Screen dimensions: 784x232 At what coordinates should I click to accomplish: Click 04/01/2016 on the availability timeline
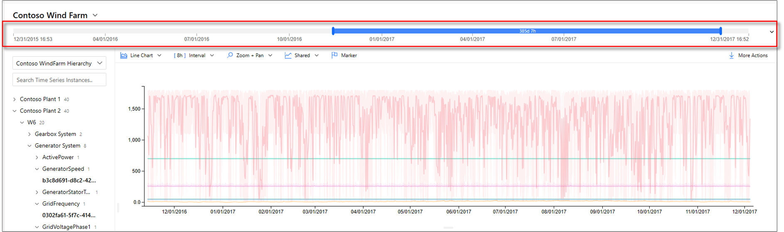[105, 39]
